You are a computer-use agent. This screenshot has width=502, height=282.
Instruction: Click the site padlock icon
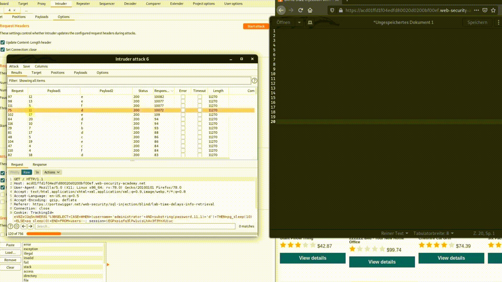[341, 10]
